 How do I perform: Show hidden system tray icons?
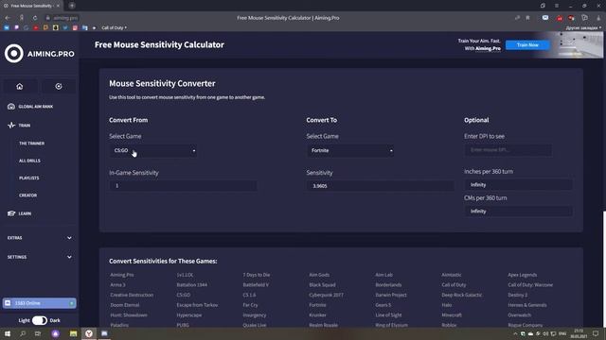(x=515, y=333)
